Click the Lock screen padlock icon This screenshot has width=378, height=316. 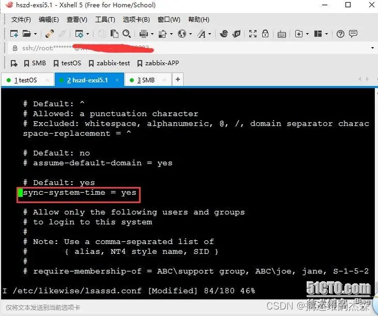coord(265,34)
